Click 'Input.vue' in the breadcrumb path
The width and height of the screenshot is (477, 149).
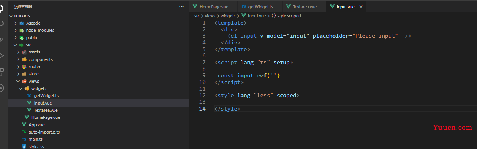(x=257, y=16)
